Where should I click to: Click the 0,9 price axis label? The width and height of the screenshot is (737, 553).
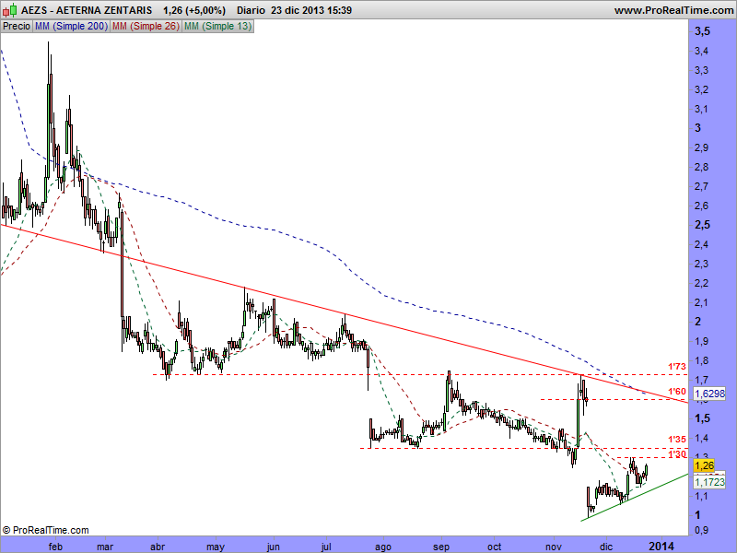coord(702,531)
